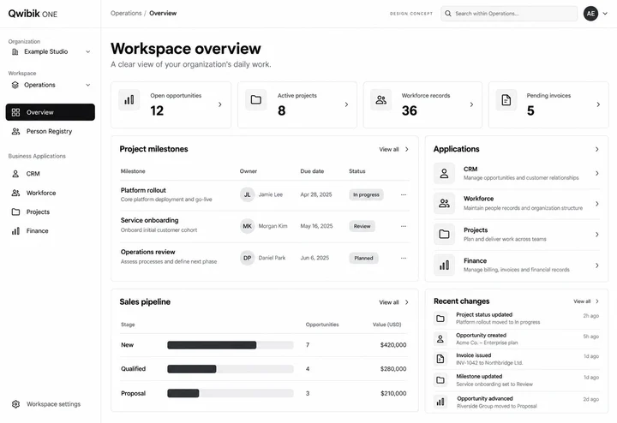The image size is (617, 423).
Task: Click the Applications panel header chevron
Action: 597,149
